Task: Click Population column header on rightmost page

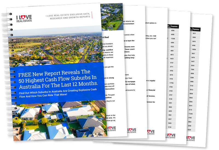Action: coord(196,29)
